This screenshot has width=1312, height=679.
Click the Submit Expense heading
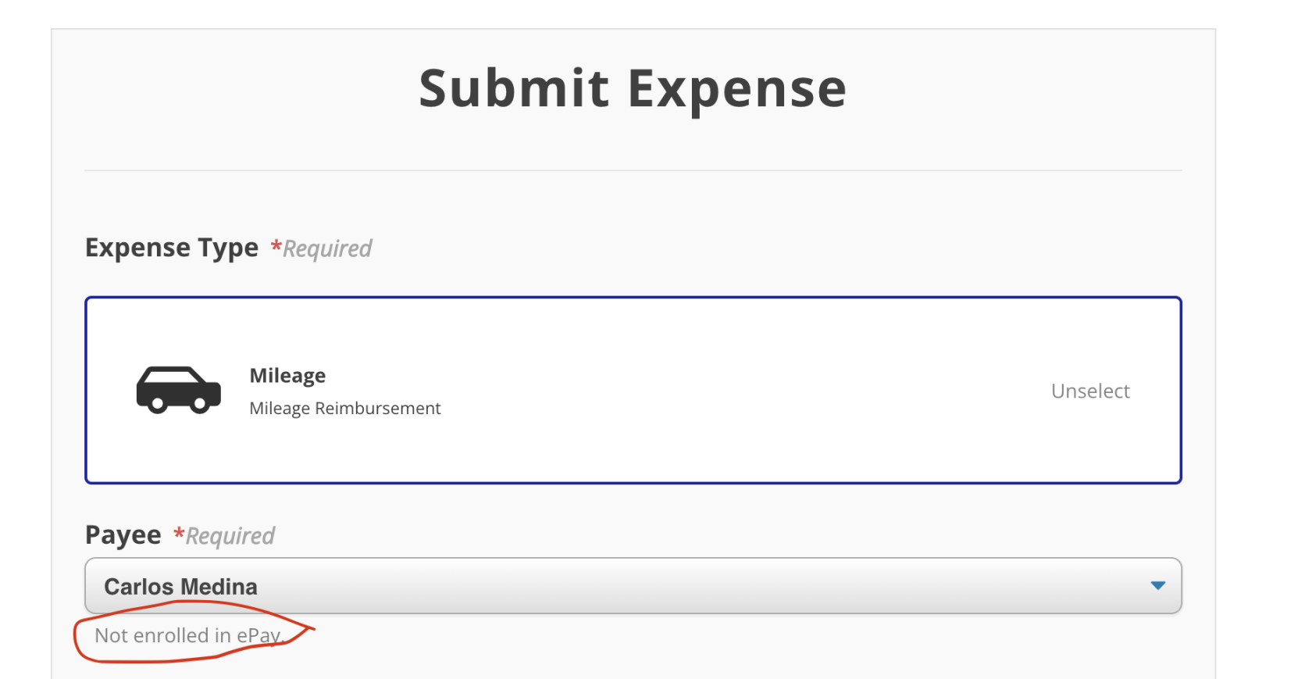pos(633,88)
